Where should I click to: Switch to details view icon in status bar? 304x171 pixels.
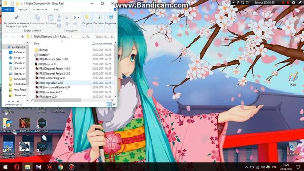[109, 104]
